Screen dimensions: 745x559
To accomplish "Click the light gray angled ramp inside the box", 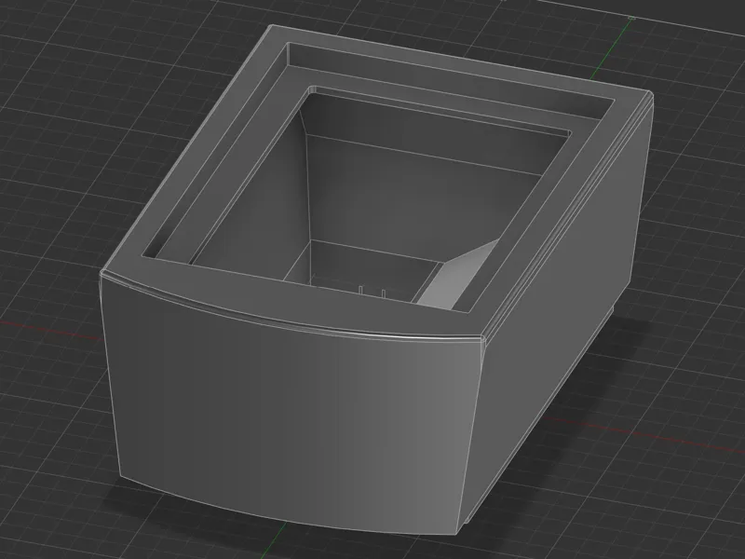I will tap(458, 278).
